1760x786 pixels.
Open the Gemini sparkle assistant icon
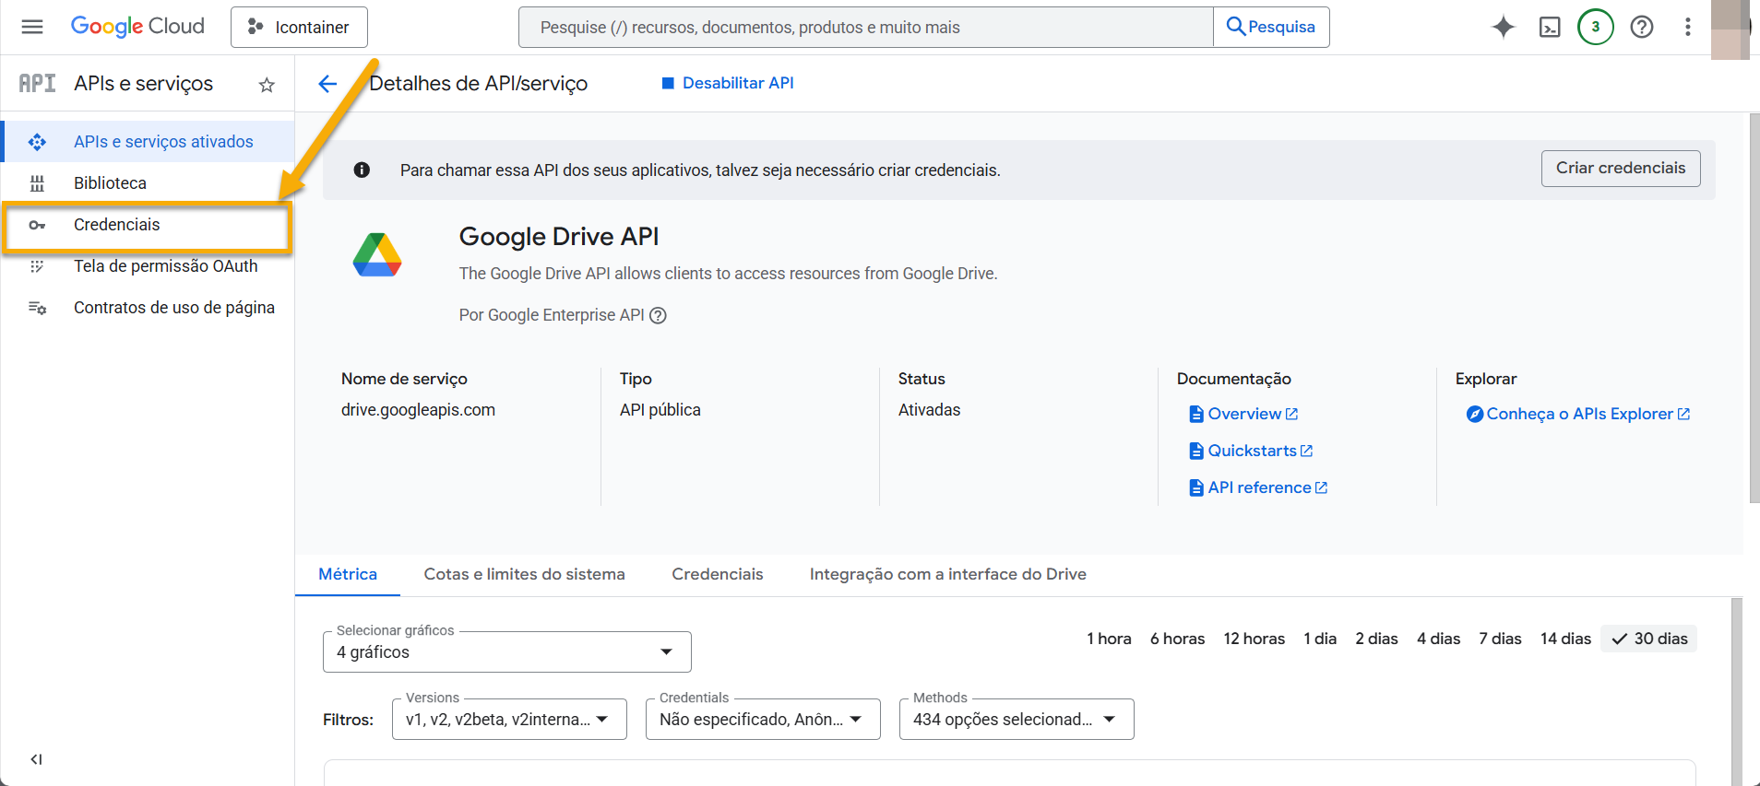(1504, 27)
